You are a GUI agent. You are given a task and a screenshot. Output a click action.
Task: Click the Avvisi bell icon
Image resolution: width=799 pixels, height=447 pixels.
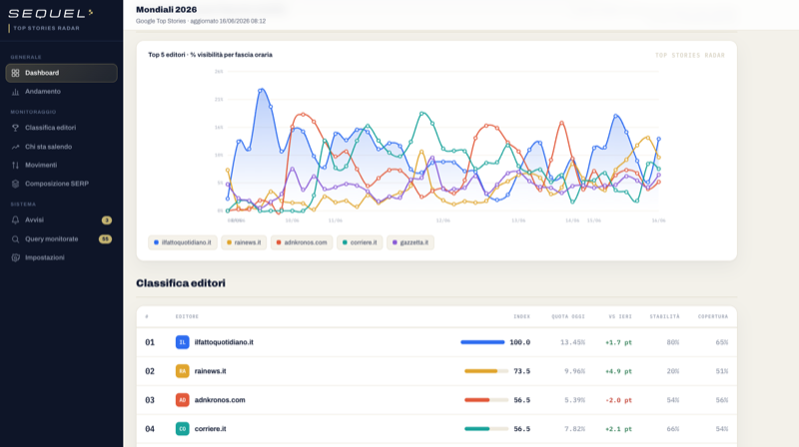15,220
